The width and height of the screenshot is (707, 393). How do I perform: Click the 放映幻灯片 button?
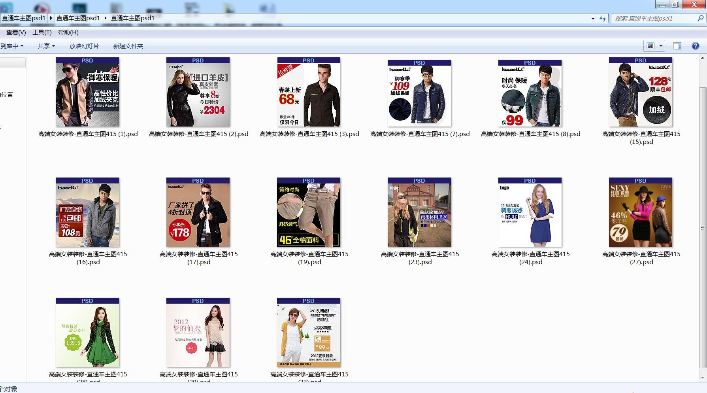[x=84, y=46]
